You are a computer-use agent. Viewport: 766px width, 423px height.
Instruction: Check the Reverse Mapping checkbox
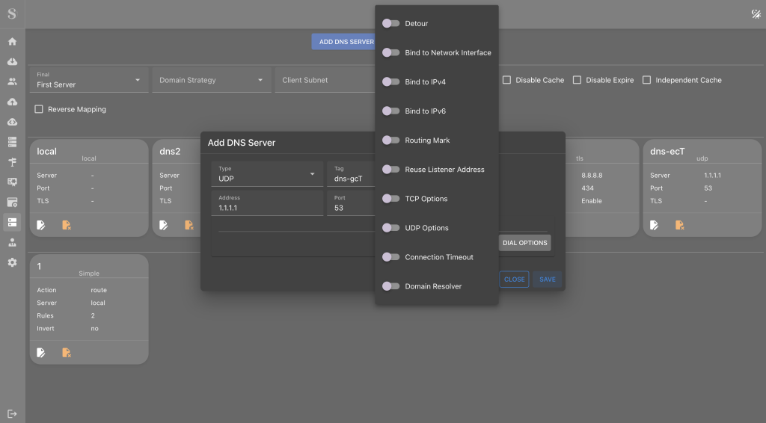39,109
